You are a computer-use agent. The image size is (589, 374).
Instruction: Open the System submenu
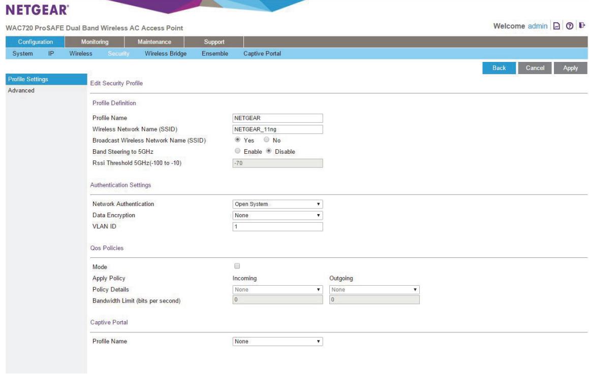[22, 54]
